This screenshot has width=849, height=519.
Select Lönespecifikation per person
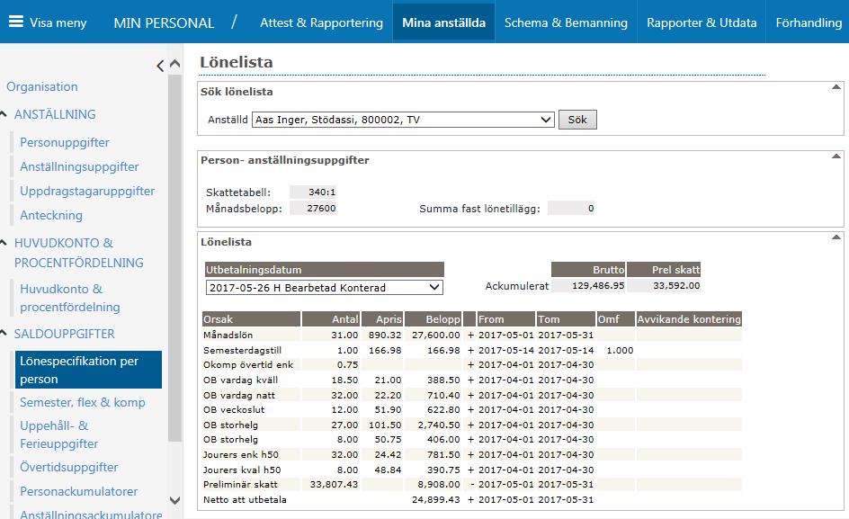[x=88, y=370]
